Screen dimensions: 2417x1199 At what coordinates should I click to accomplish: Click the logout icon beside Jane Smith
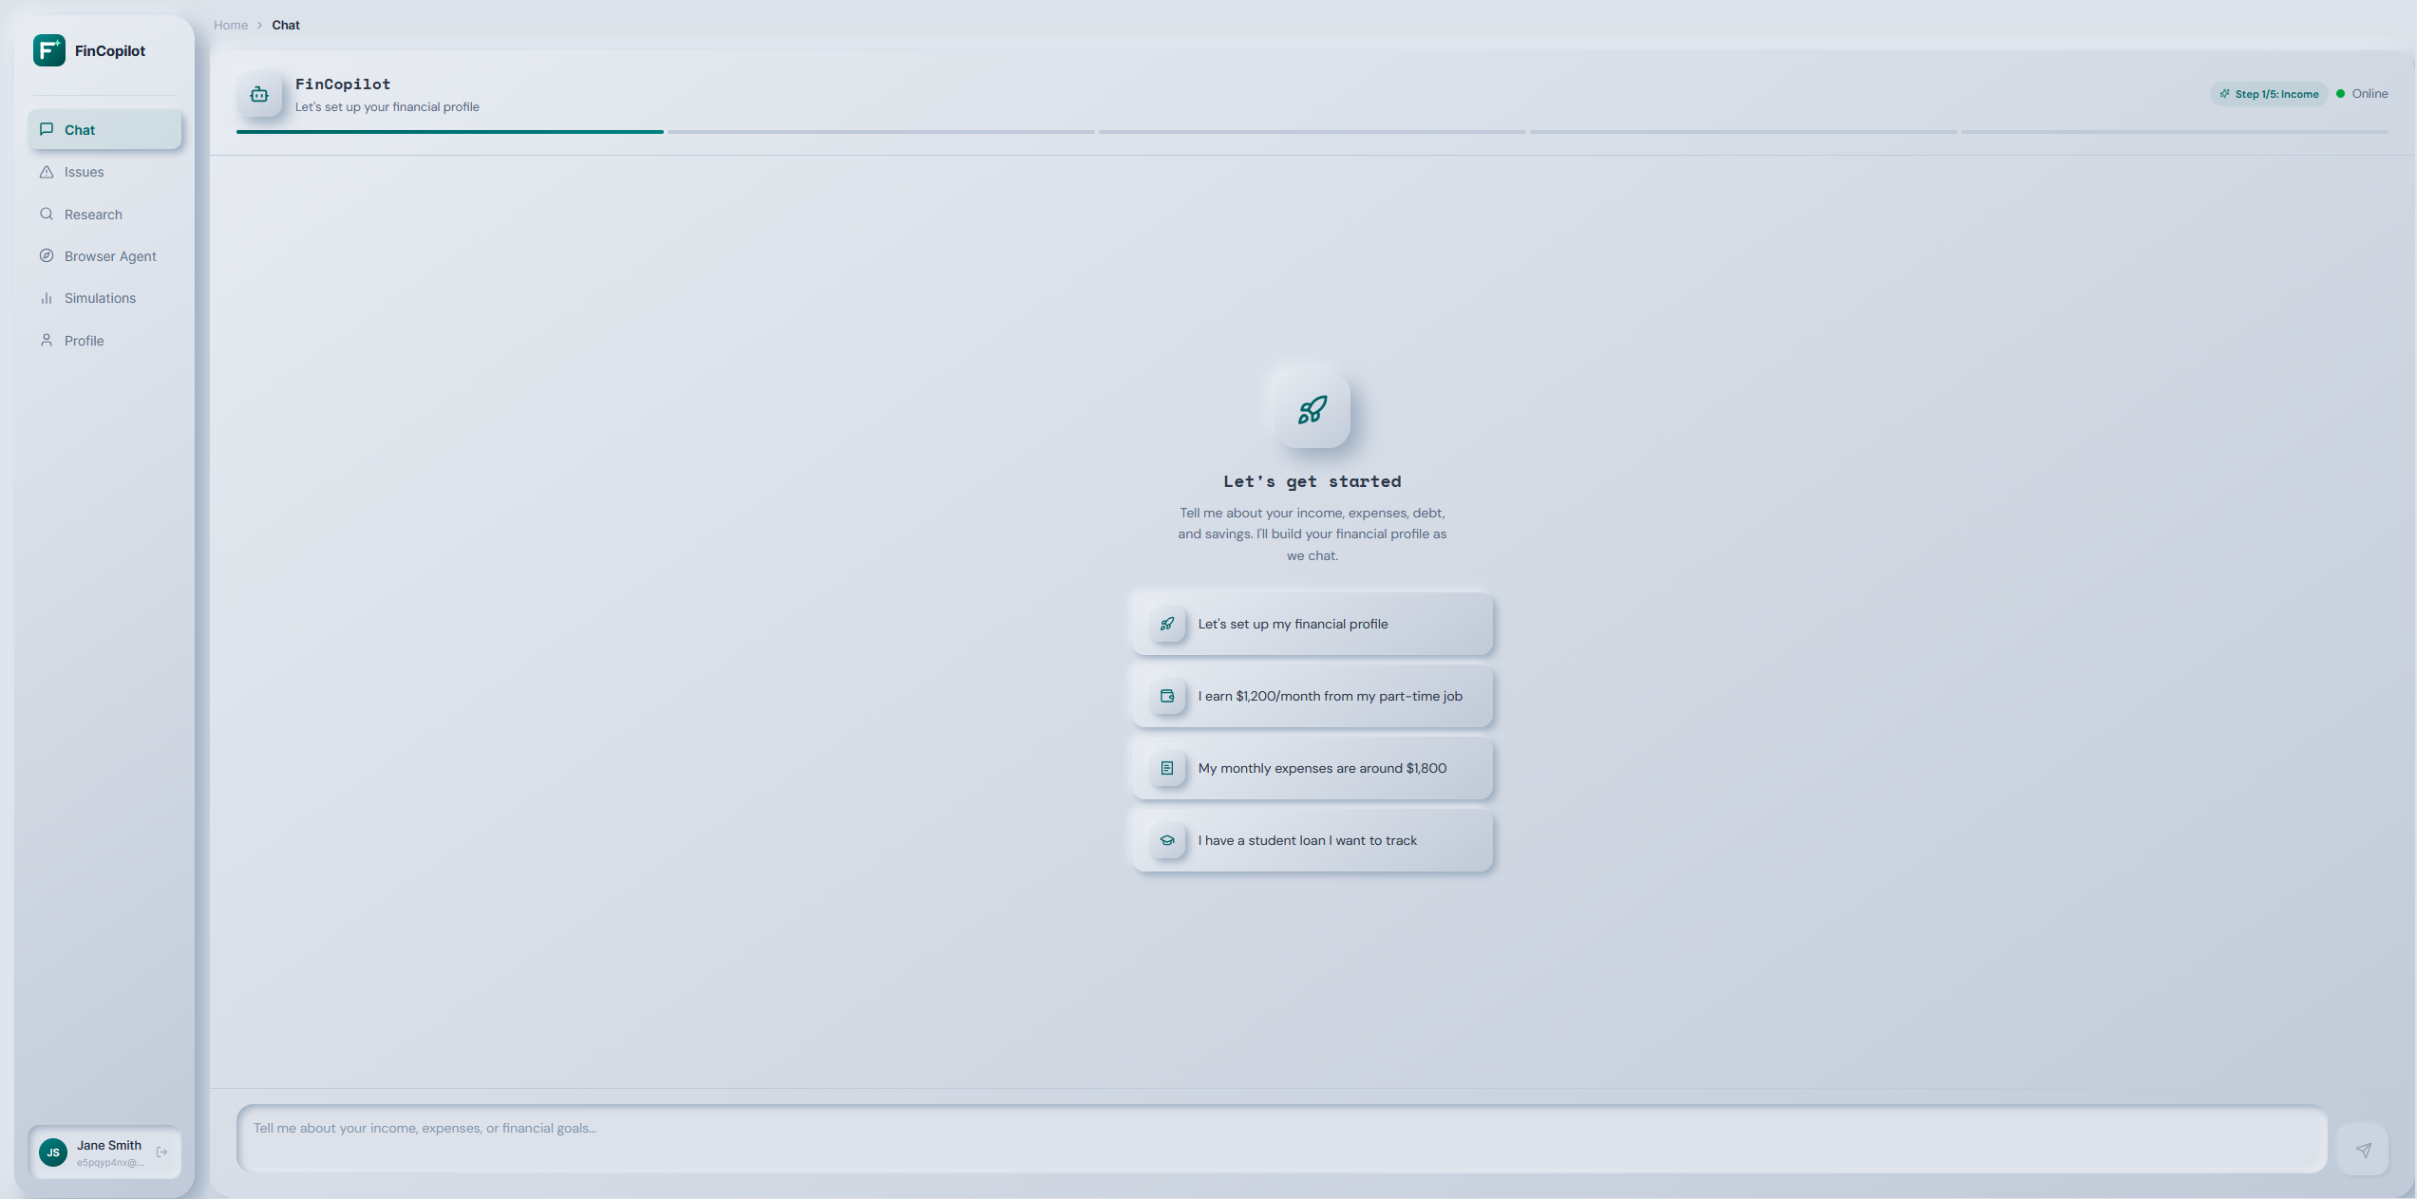click(161, 1152)
